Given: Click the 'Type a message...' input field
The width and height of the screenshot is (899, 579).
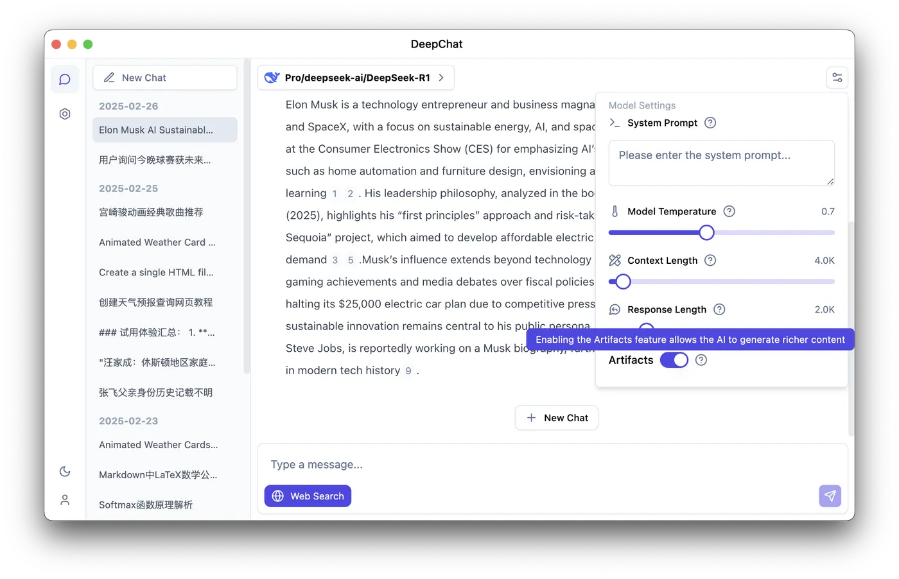Looking at the screenshot, I should 552,465.
